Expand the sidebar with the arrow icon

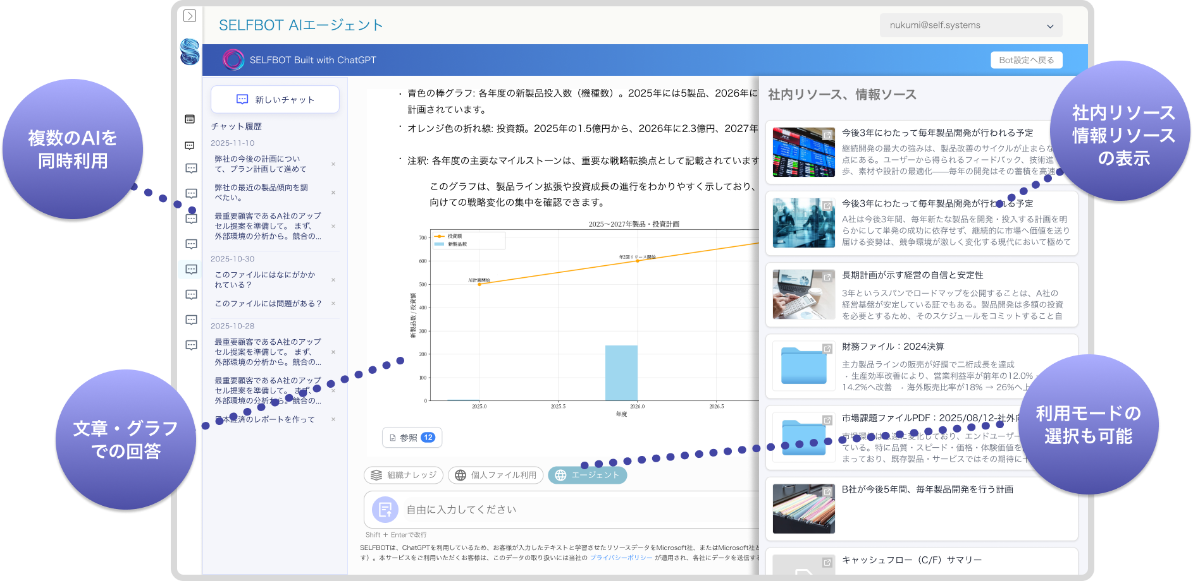(190, 16)
